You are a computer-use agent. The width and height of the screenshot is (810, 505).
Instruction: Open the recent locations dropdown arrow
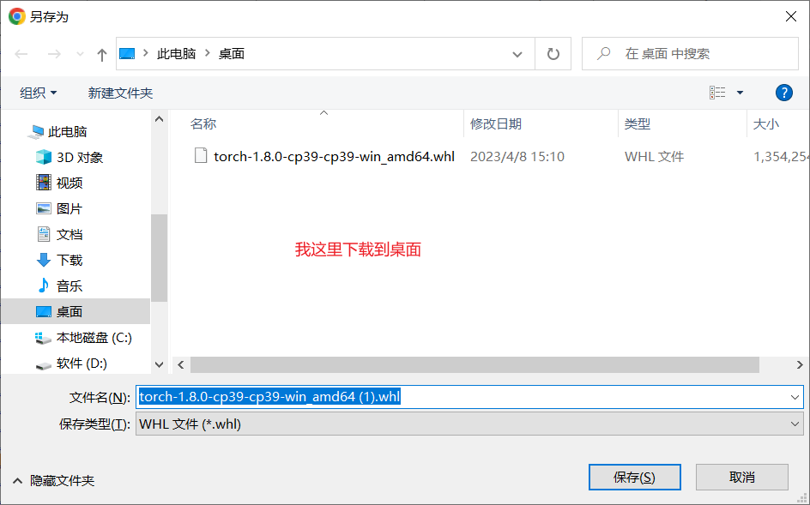(80, 54)
